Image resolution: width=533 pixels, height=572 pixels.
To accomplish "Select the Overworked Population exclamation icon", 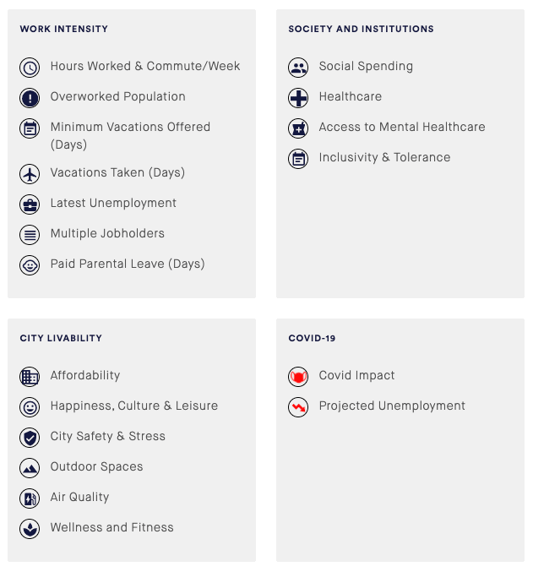I will (30, 98).
